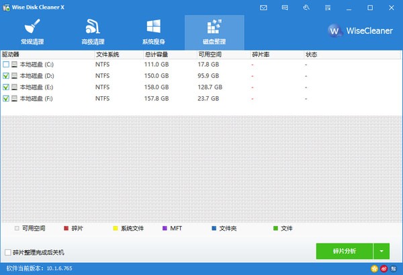
Task: Click the Weibo icon in status bar
Action: point(384,268)
